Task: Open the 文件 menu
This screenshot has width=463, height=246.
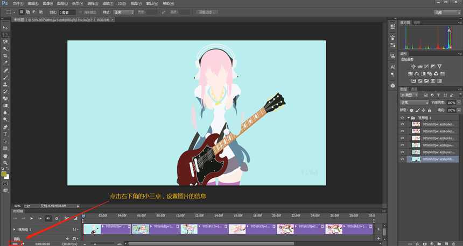Action: coord(18,4)
